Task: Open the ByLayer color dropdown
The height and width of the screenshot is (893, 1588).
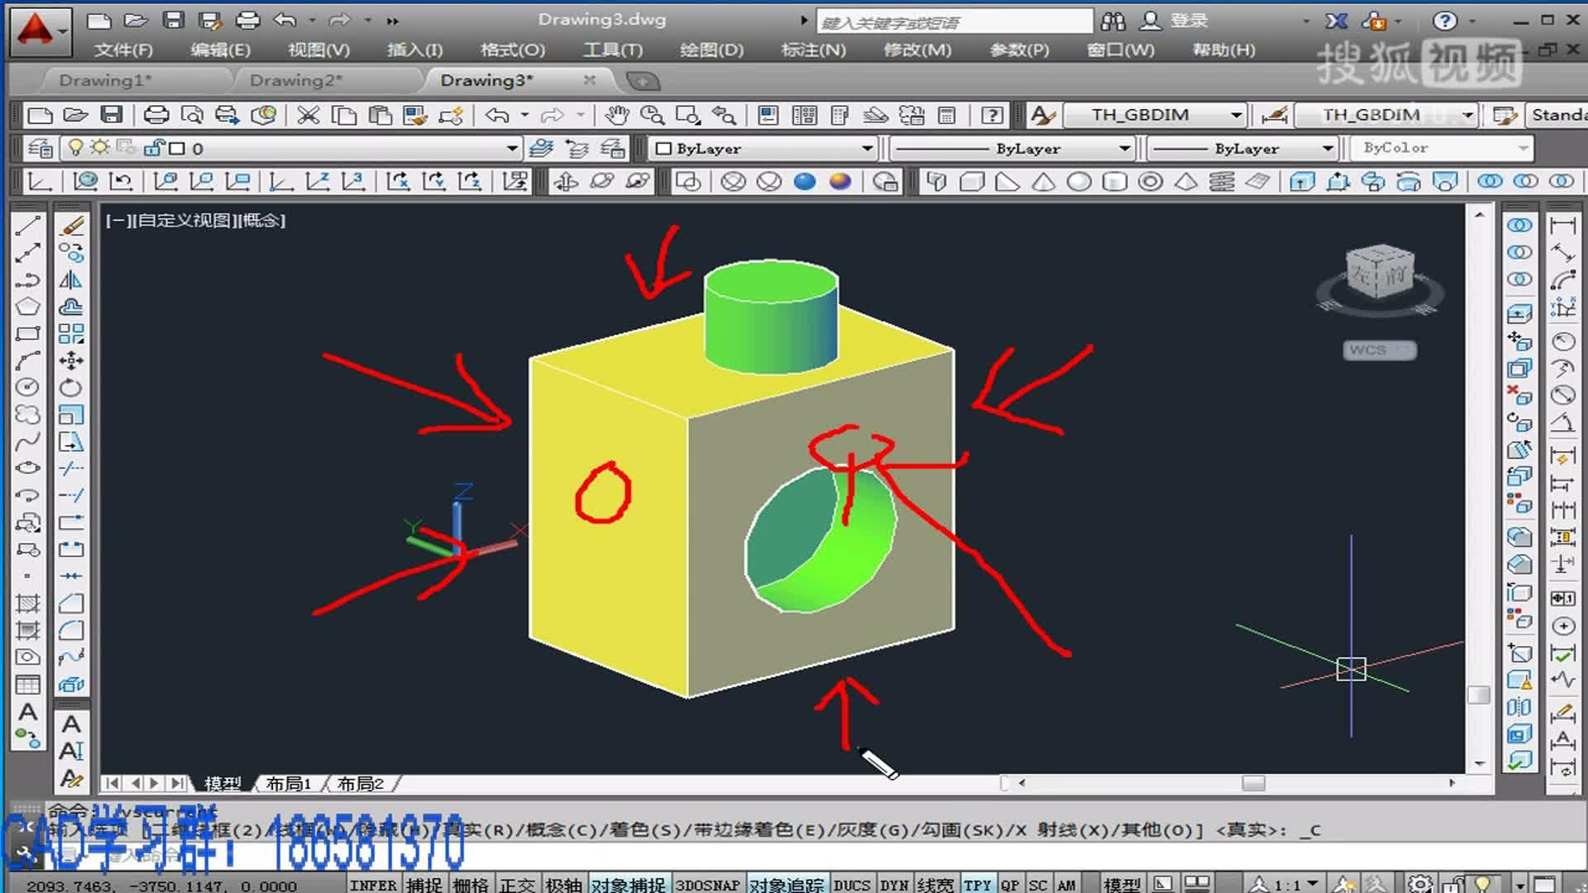Action: [867, 149]
